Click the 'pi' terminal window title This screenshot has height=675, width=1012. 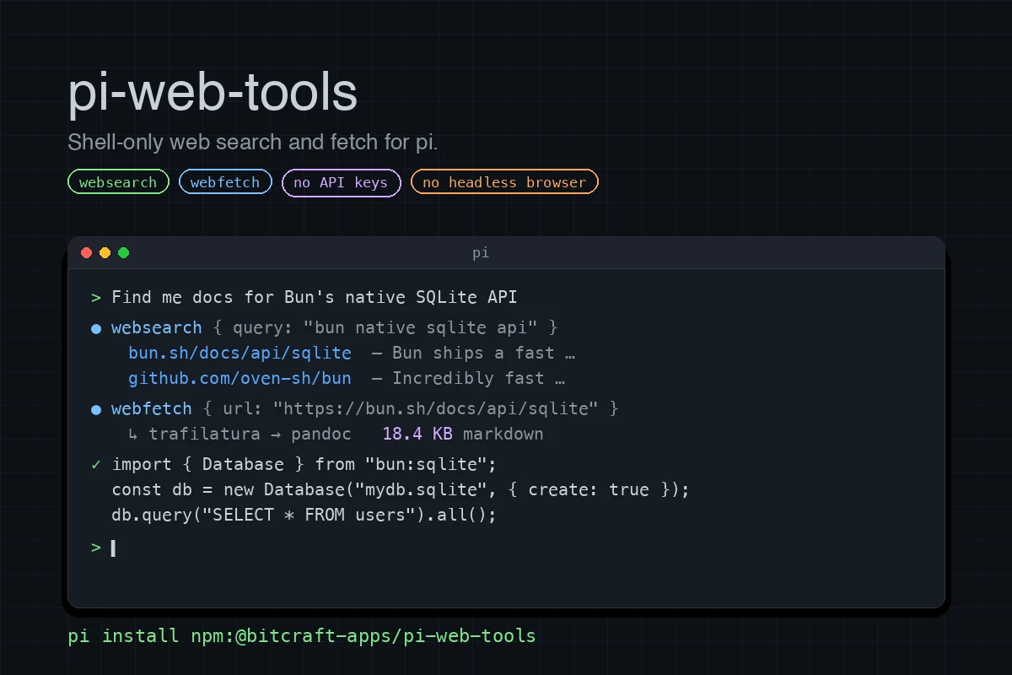pyautogui.click(x=481, y=252)
